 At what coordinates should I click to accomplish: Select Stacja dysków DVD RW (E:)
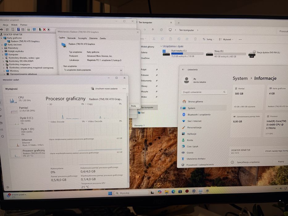point(265,54)
